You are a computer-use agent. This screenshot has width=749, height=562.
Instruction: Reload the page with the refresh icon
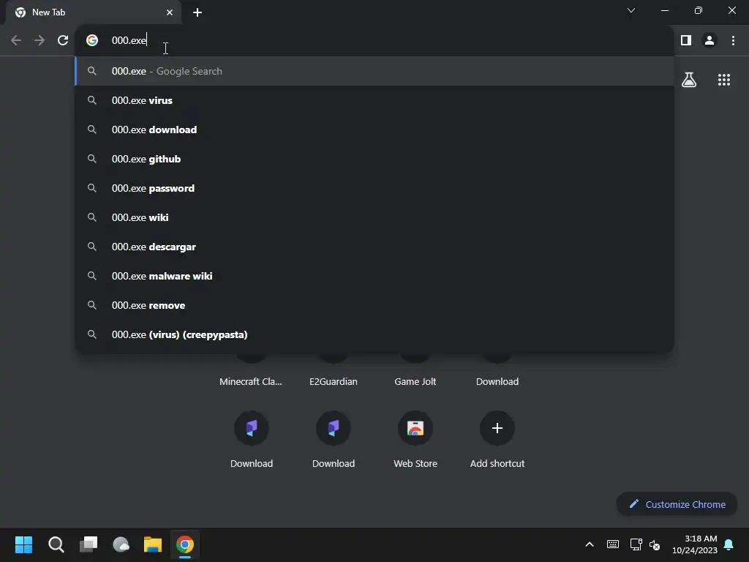[x=63, y=40]
